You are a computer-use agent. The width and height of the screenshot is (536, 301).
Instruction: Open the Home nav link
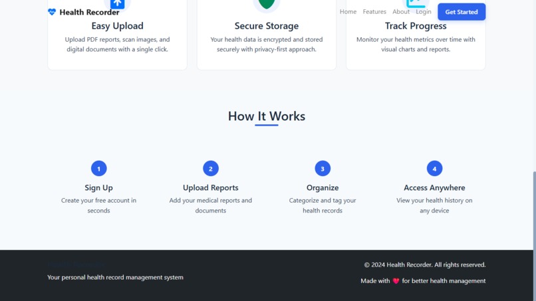point(348,11)
